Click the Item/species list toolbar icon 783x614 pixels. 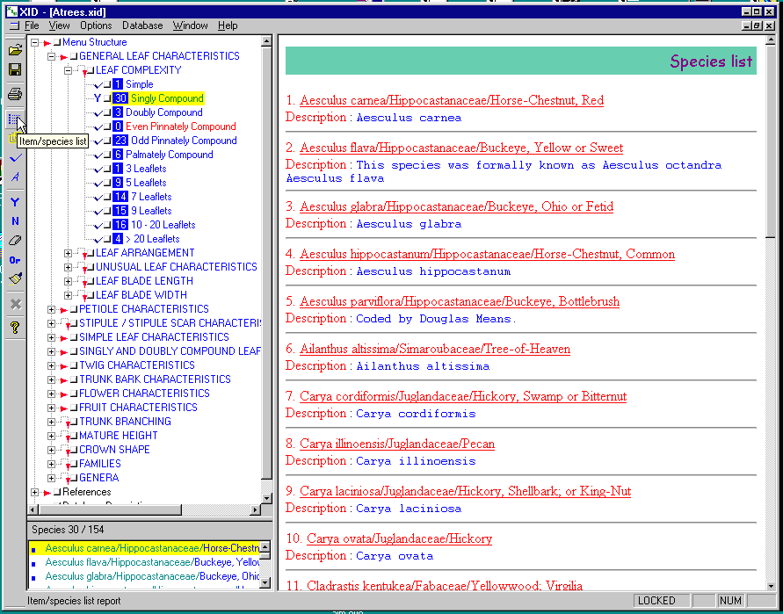point(15,118)
